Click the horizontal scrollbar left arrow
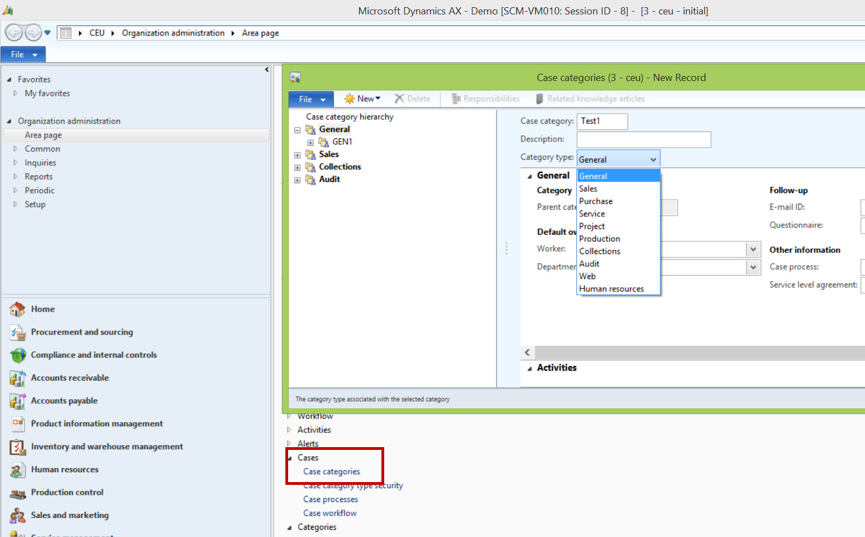The height and width of the screenshot is (537, 865). (527, 352)
